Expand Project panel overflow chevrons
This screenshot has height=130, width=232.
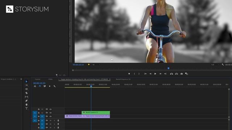[x=21, y=79]
